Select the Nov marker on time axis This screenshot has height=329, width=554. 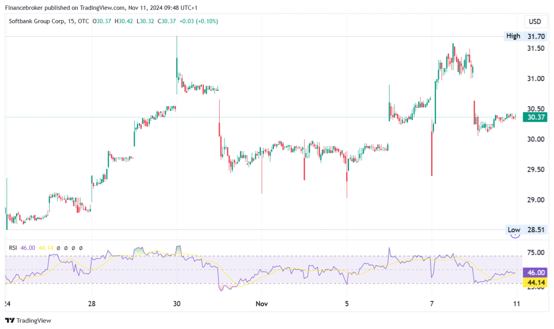(x=261, y=304)
